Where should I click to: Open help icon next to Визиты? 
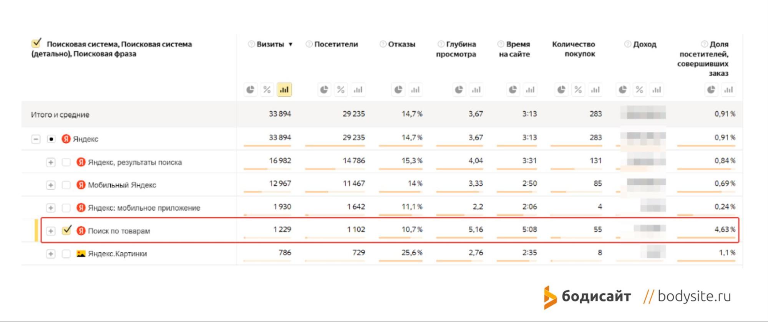pyautogui.click(x=251, y=44)
